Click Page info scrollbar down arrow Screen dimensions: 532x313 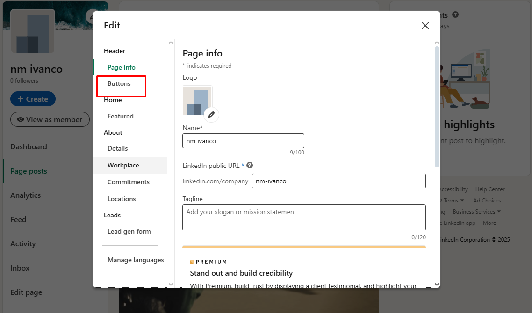click(x=437, y=285)
